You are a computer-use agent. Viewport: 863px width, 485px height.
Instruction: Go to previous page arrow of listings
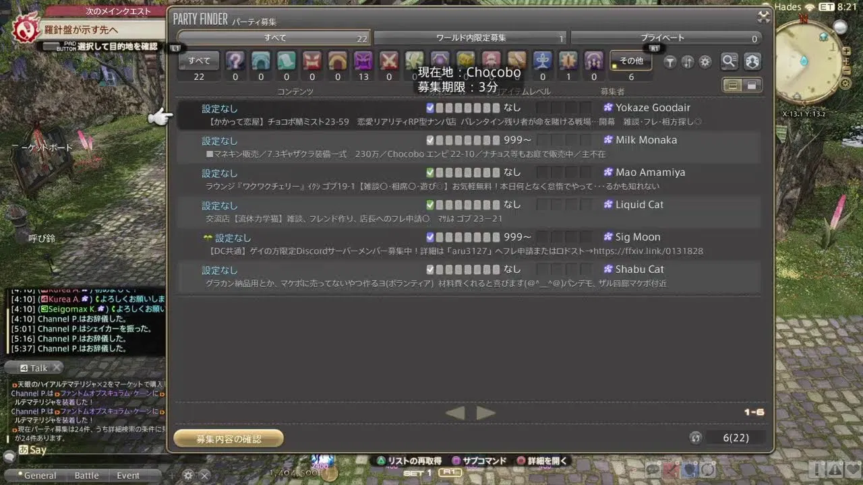coord(456,413)
